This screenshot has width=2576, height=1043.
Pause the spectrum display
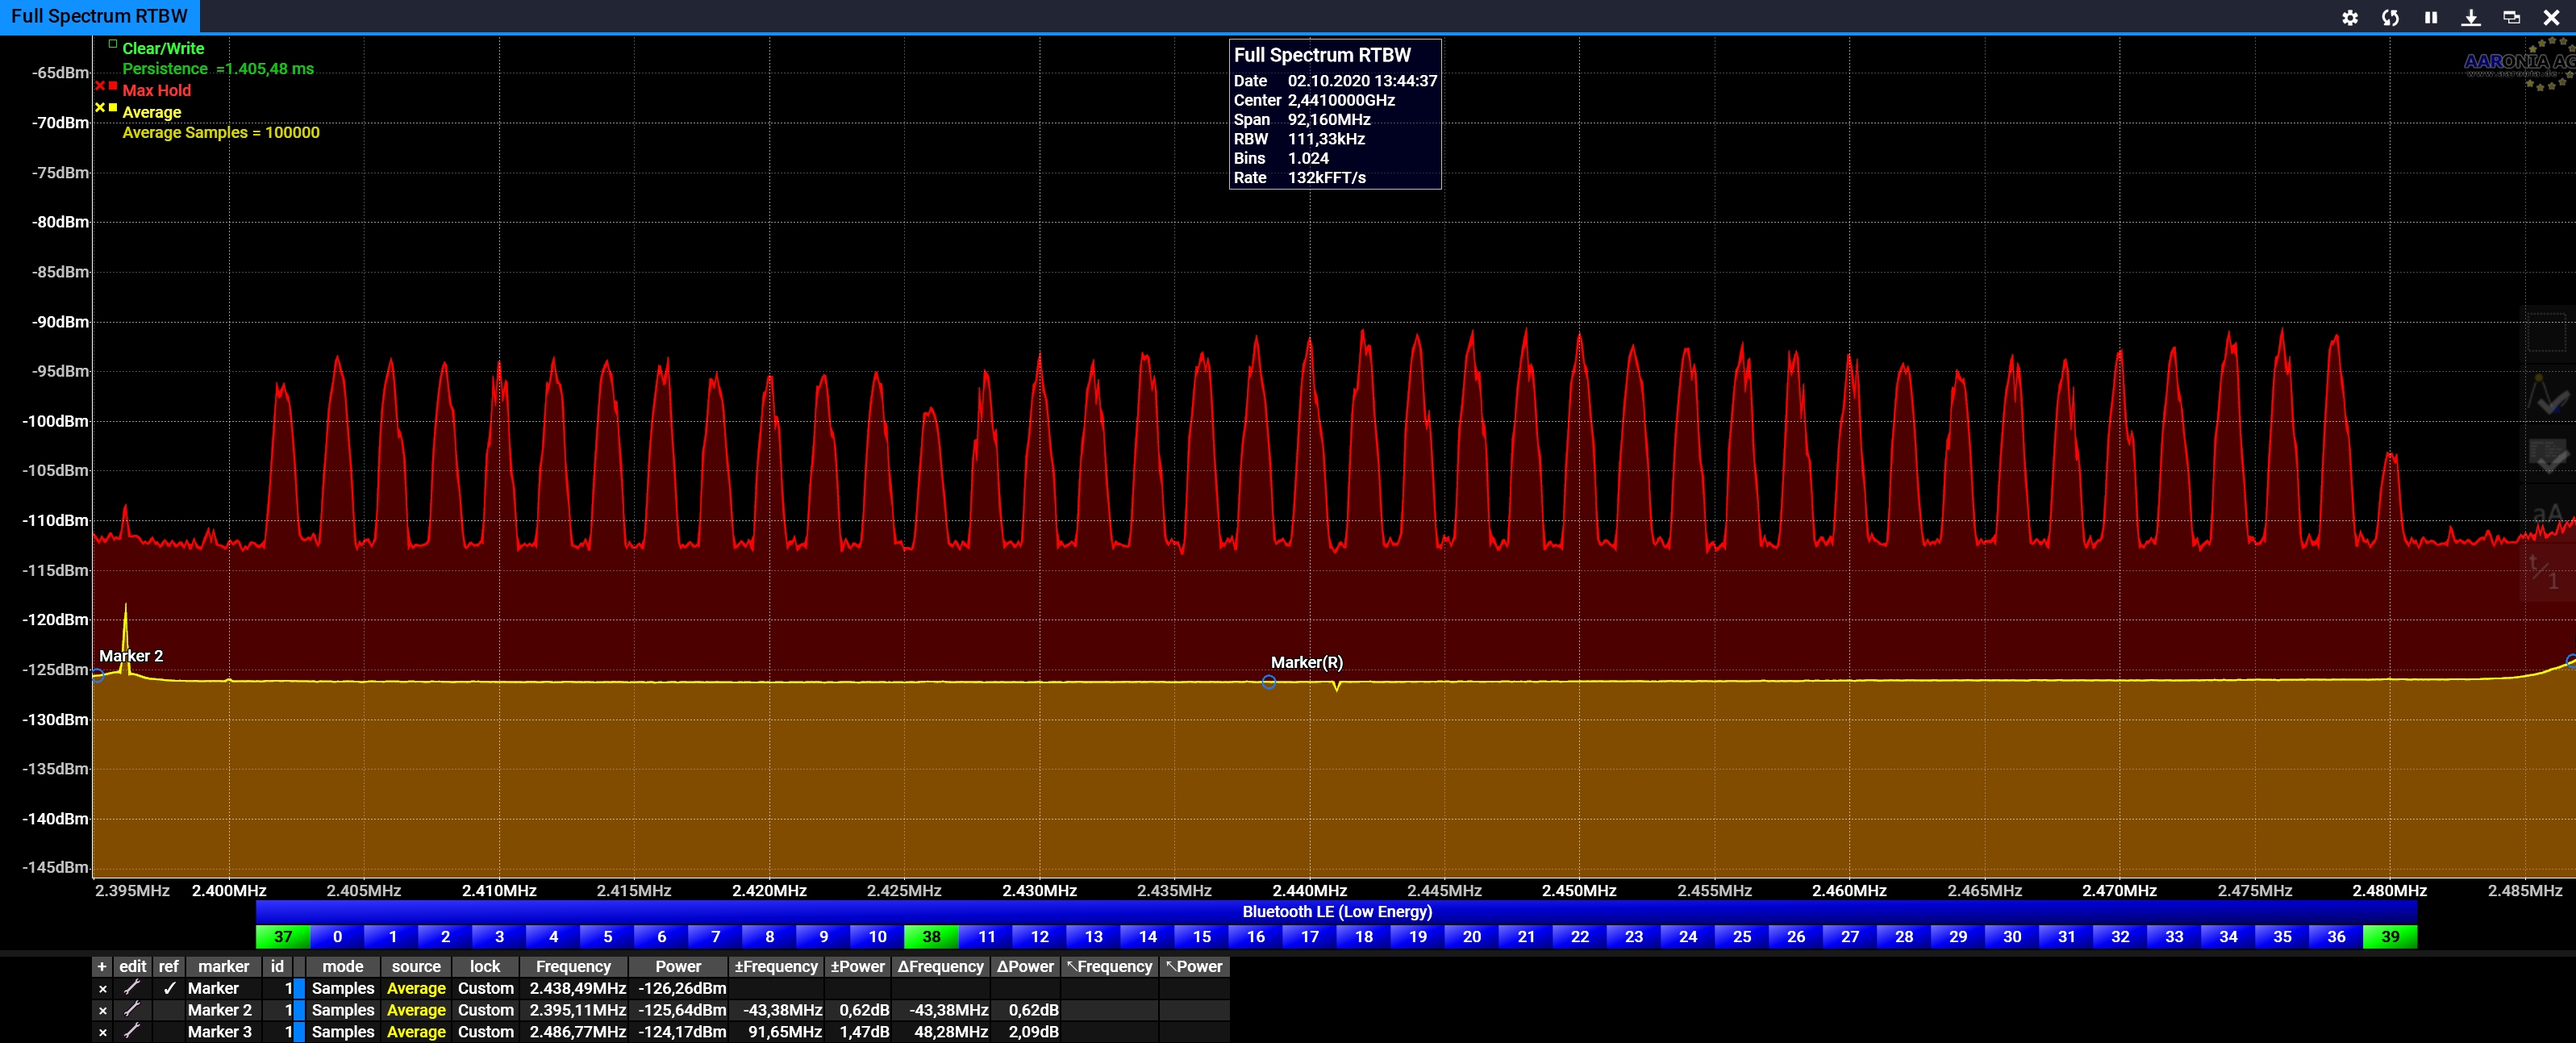tap(2430, 17)
